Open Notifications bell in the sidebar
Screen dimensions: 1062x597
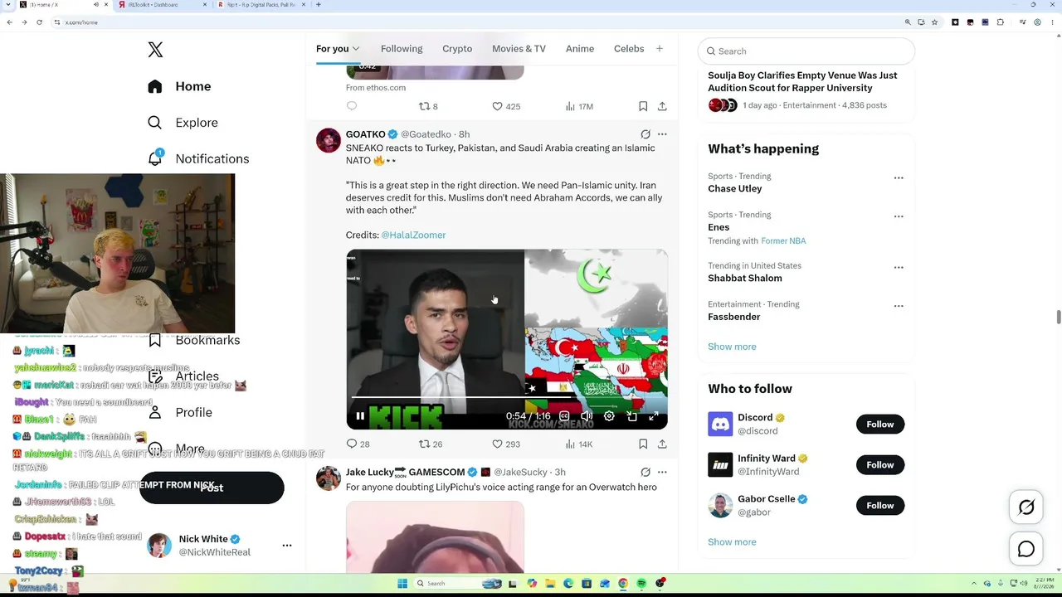[155, 158]
